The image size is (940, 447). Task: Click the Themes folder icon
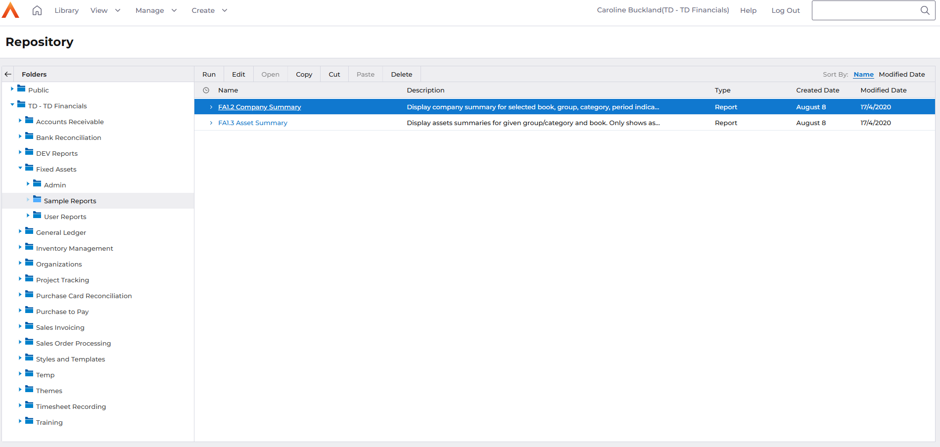(29, 389)
